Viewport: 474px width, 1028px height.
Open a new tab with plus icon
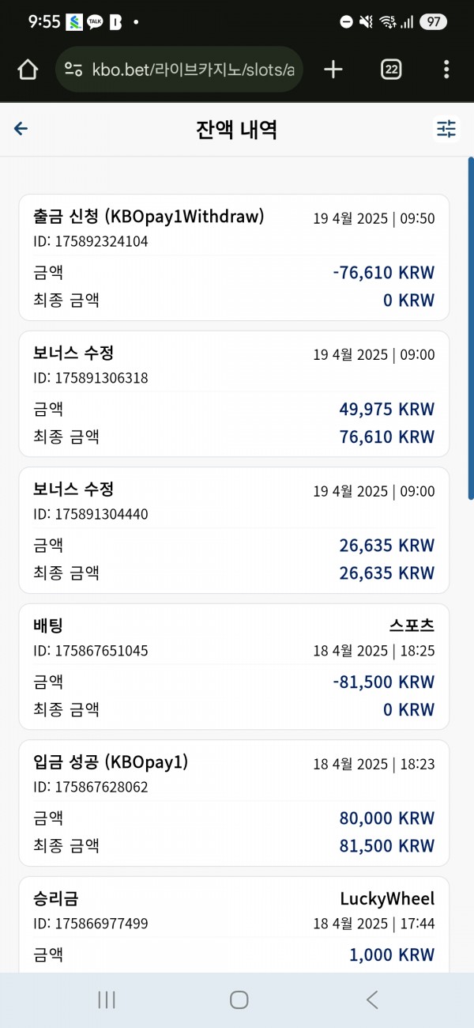click(x=333, y=70)
